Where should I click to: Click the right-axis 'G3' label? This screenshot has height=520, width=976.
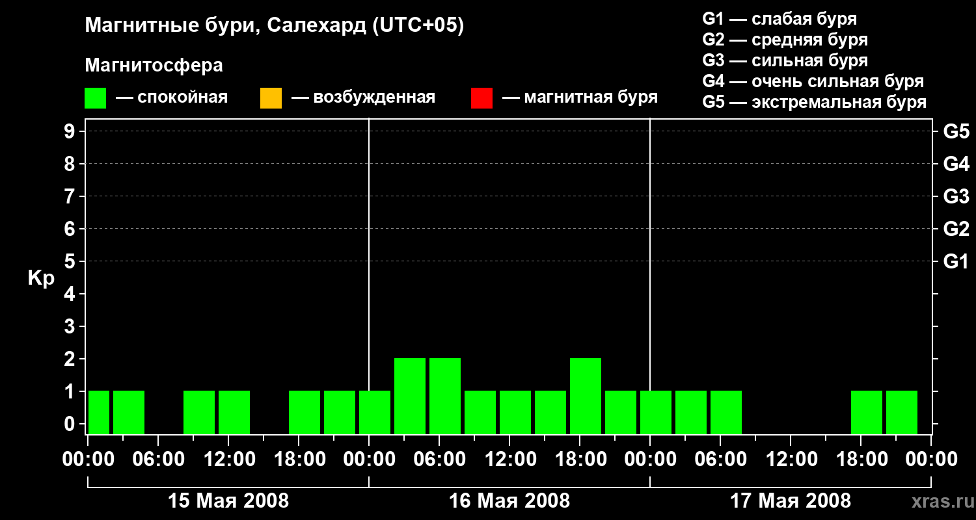tap(956, 196)
